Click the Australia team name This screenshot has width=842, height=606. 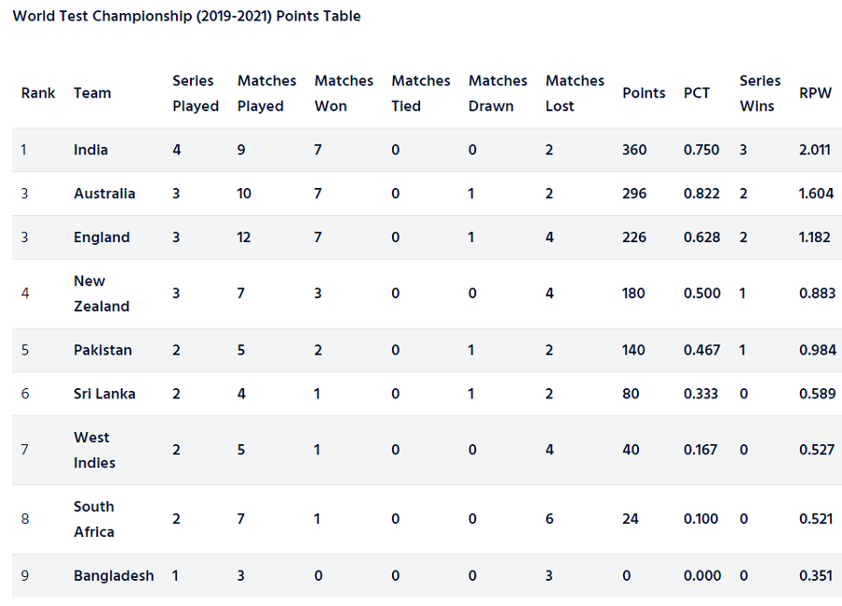[104, 194]
